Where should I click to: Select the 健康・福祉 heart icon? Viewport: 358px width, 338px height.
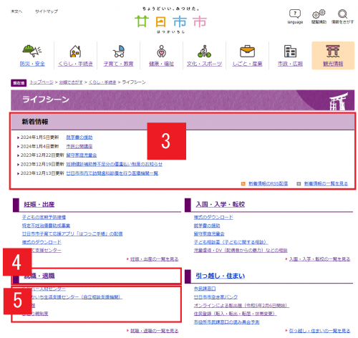[161, 55]
